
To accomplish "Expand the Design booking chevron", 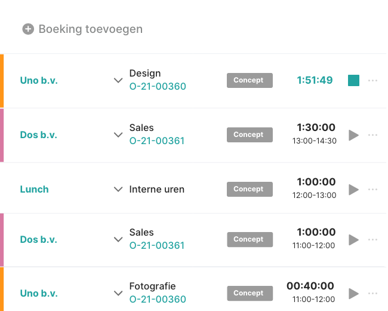I will point(118,80).
